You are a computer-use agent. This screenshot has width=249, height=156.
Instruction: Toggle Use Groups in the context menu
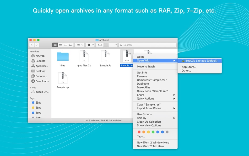(x=155, y=114)
